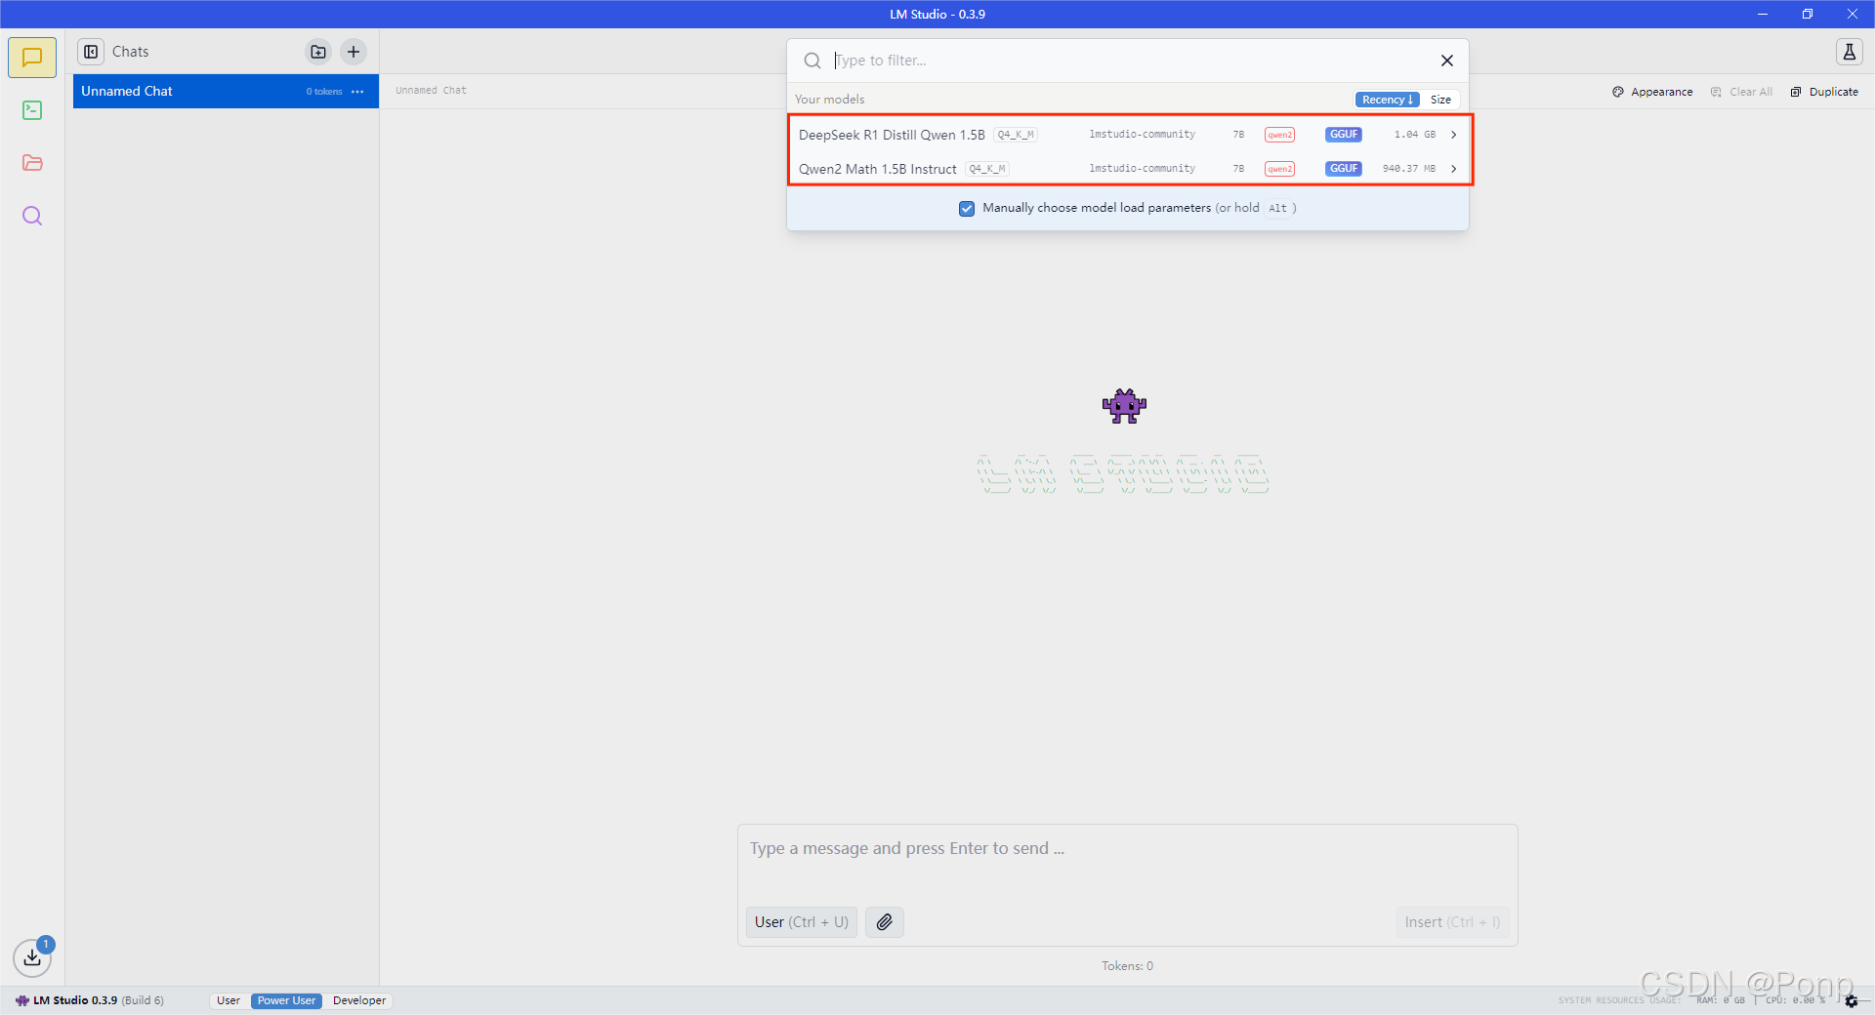This screenshot has width=1875, height=1015.
Task: Select Qwen2 Math 1.5B Instruct model
Action: (1129, 169)
